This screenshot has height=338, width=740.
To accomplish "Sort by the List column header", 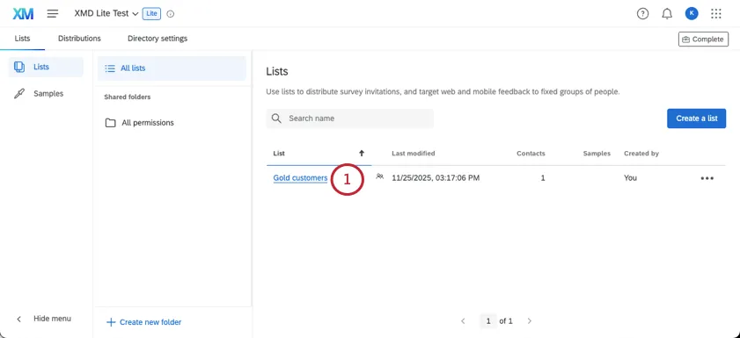I will point(279,154).
